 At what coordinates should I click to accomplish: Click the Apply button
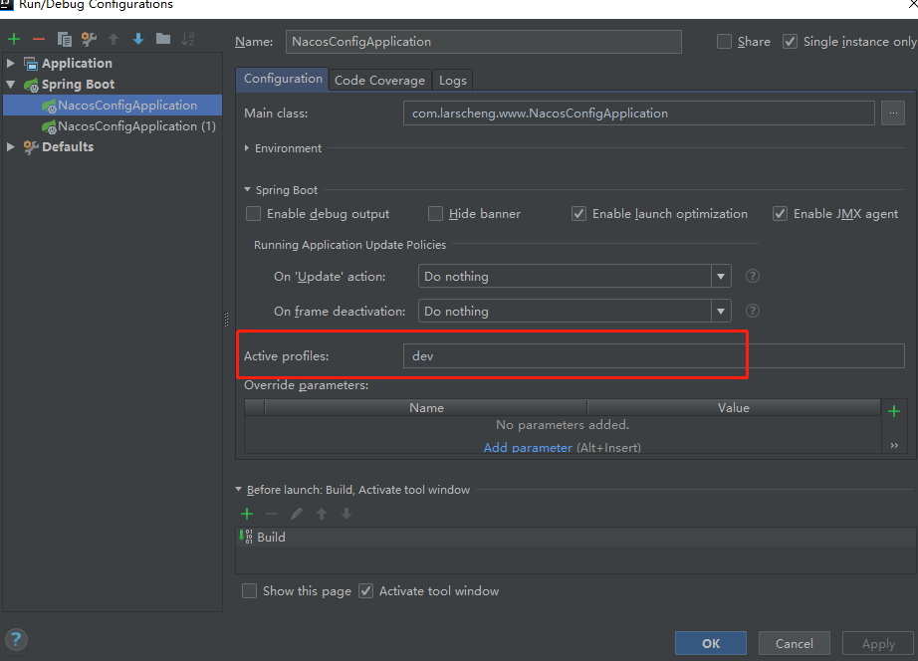coord(878,643)
